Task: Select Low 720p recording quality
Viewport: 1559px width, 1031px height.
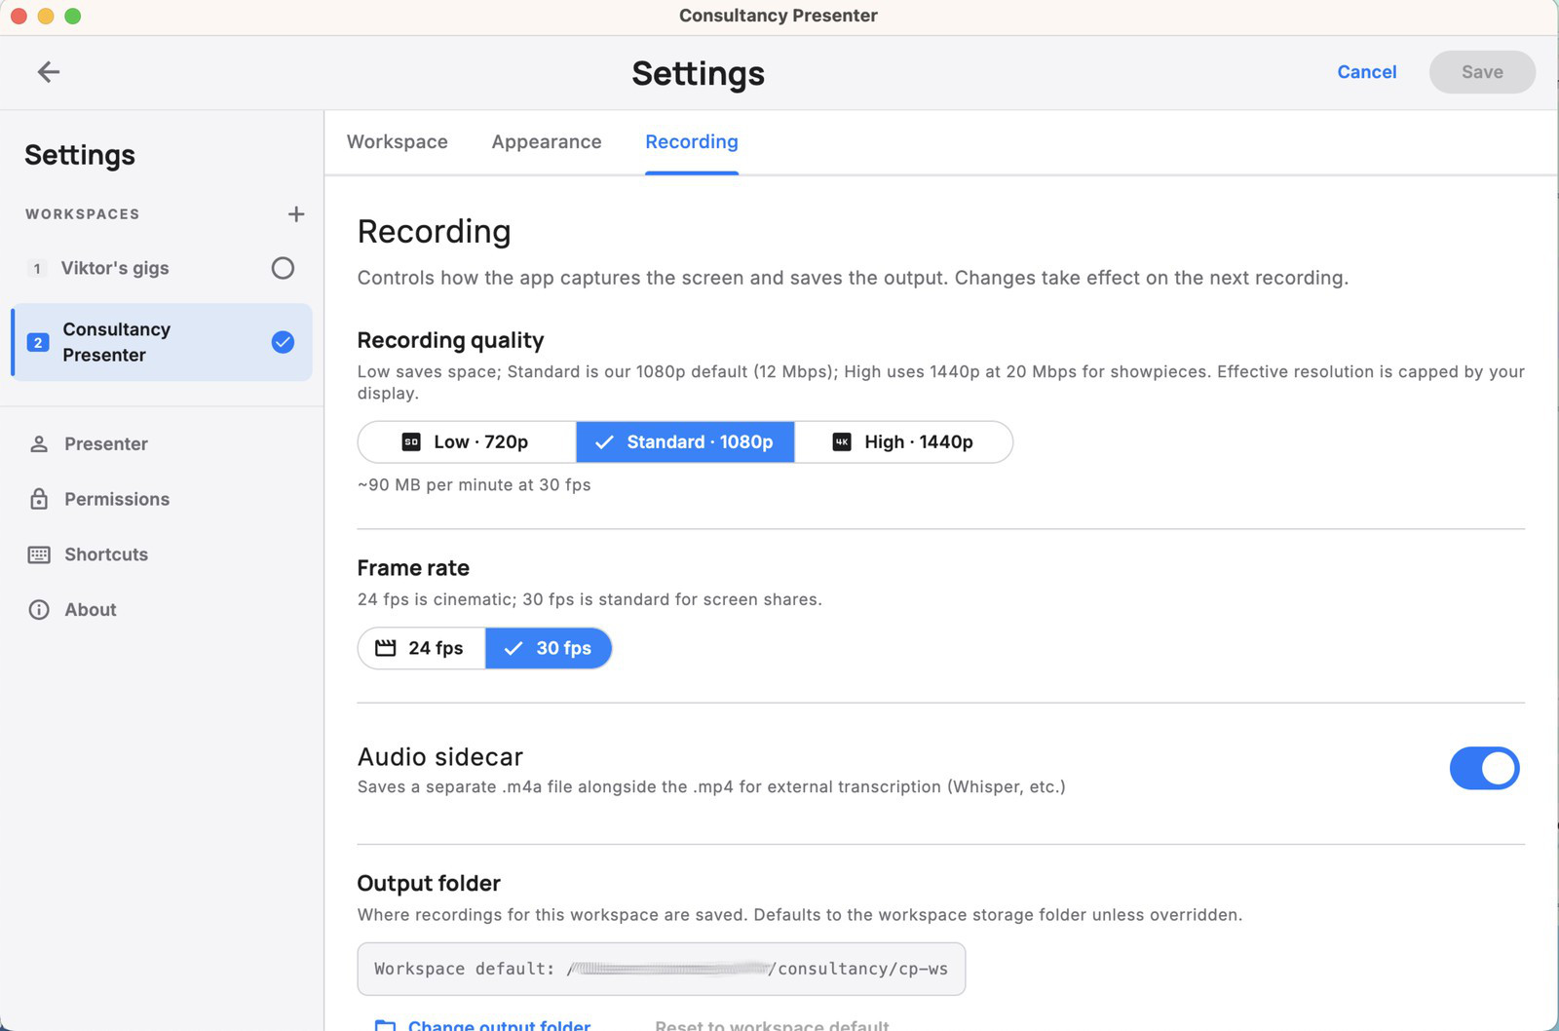Action: click(x=467, y=442)
